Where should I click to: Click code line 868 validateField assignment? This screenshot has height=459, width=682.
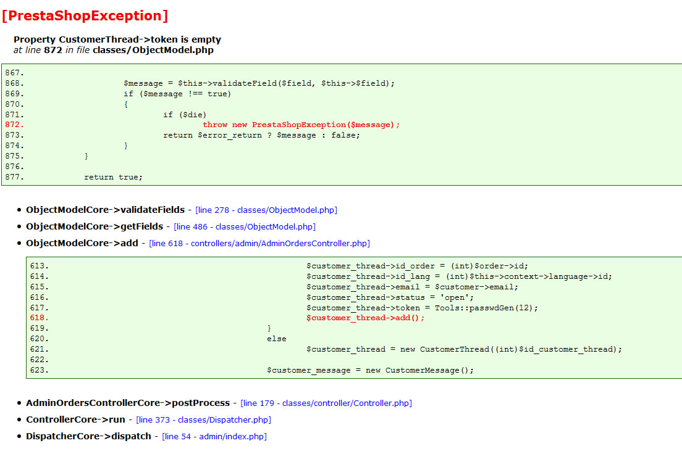pos(259,83)
